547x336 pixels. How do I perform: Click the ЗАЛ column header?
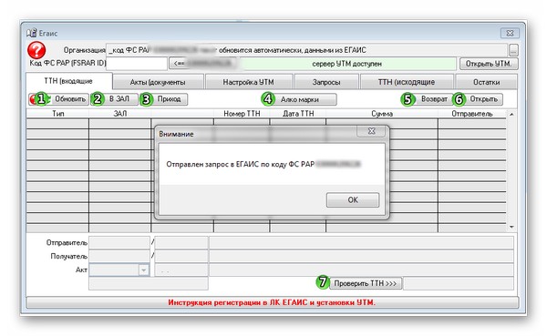pos(120,114)
